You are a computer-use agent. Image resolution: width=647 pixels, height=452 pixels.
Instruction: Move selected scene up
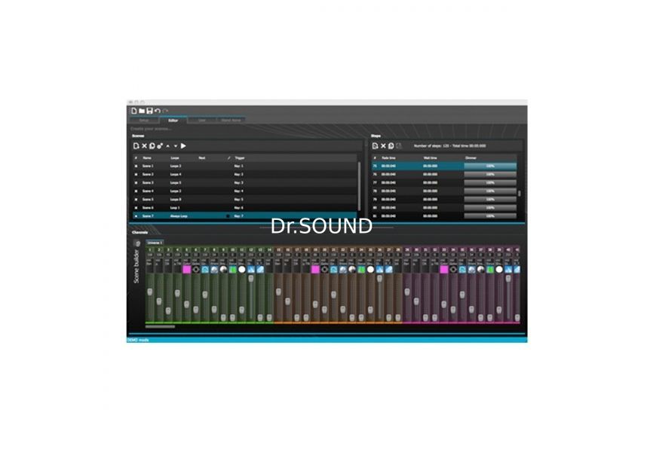pos(168,146)
